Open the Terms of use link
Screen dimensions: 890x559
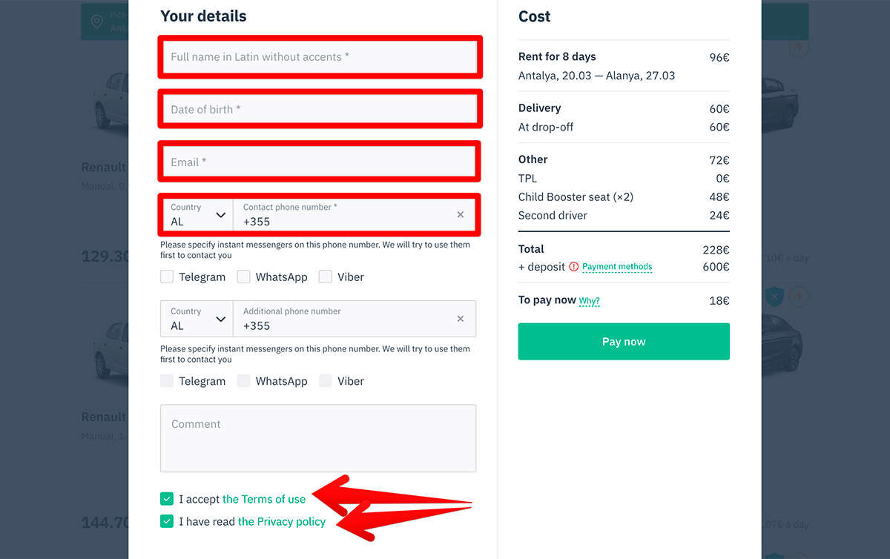[x=264, y=499]
